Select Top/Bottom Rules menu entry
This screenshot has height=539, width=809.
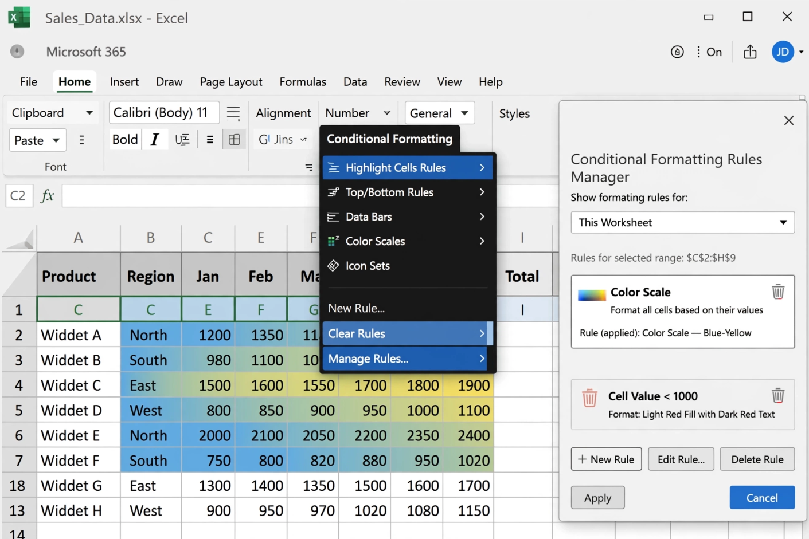407,192
